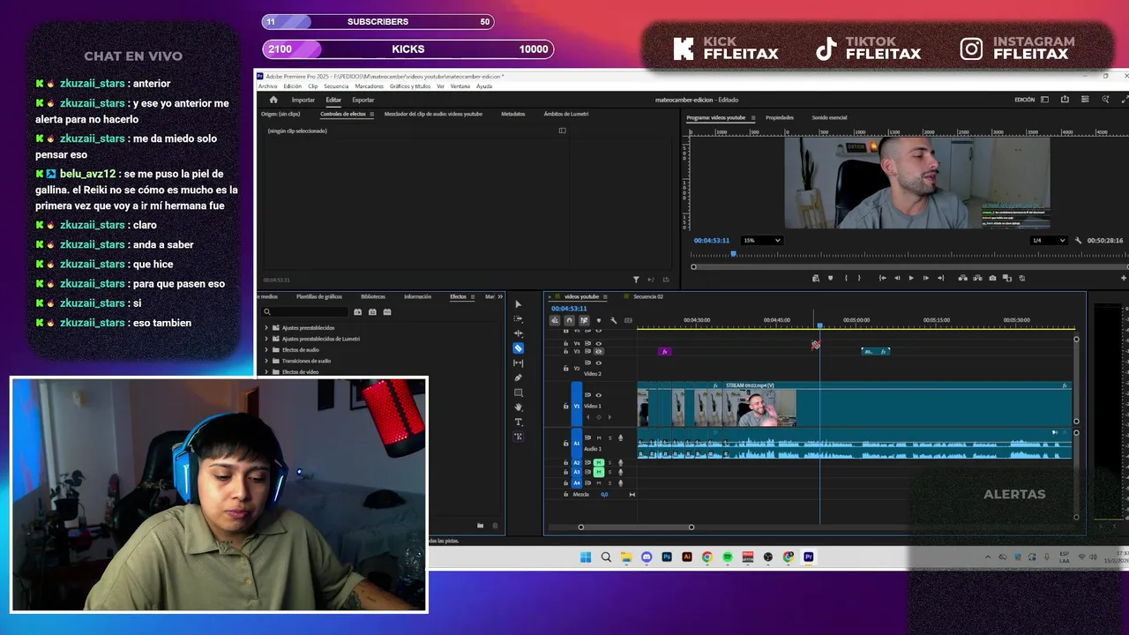Switch to Secuencia 02 timeline tab
Viewport: 1129px width, 635px height.
coord(648,296)
